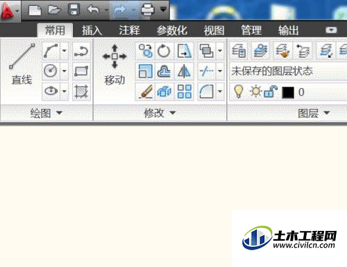
Task: Undo the last action
Action: click(94, 10)
